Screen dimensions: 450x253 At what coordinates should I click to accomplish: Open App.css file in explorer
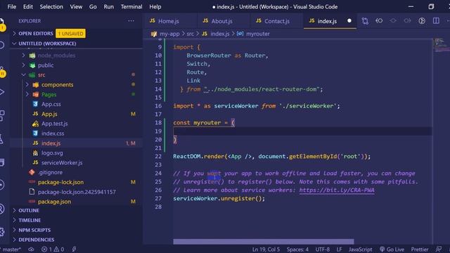(x=51, y=104)
